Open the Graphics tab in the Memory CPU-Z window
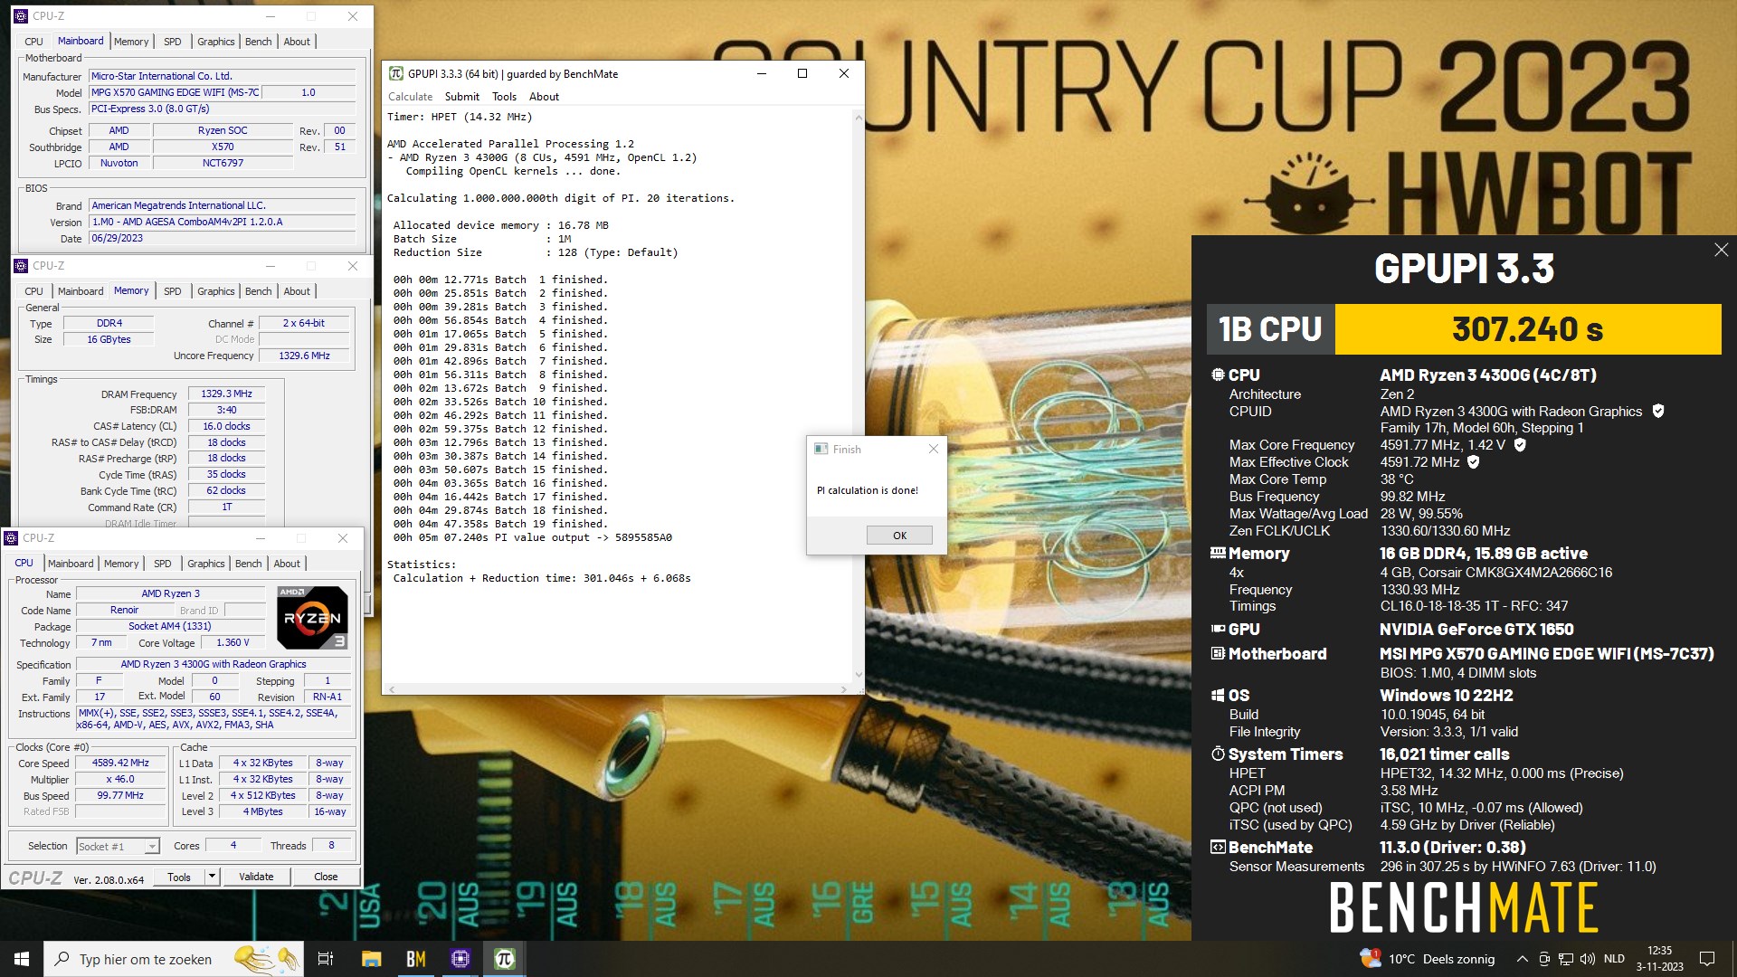1737x977 pixels. (x=215, y=291)
